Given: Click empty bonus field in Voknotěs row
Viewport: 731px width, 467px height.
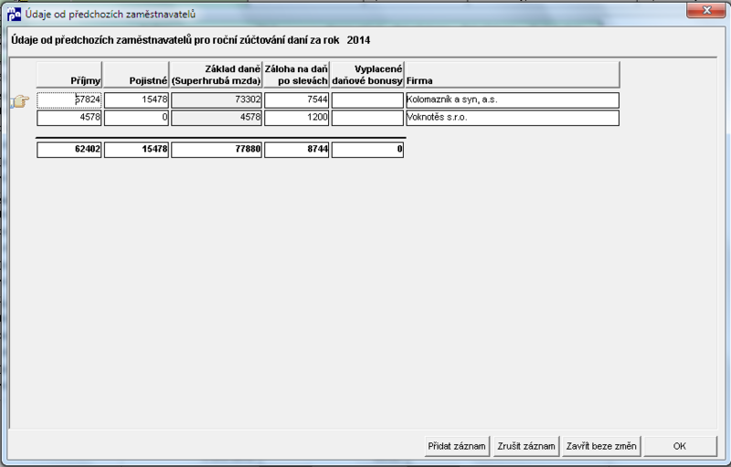Looking at the screenshot, I should tap(367, 118).
